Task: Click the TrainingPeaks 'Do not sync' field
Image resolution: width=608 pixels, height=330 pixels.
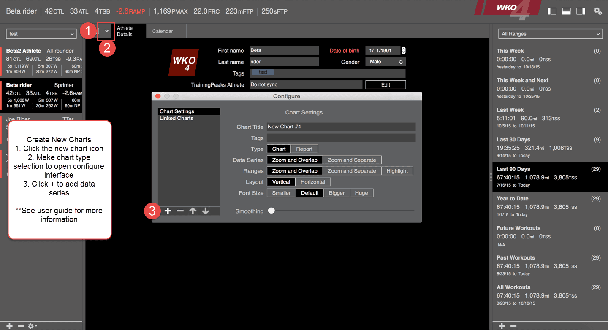Action: click(x=306, y=85)
